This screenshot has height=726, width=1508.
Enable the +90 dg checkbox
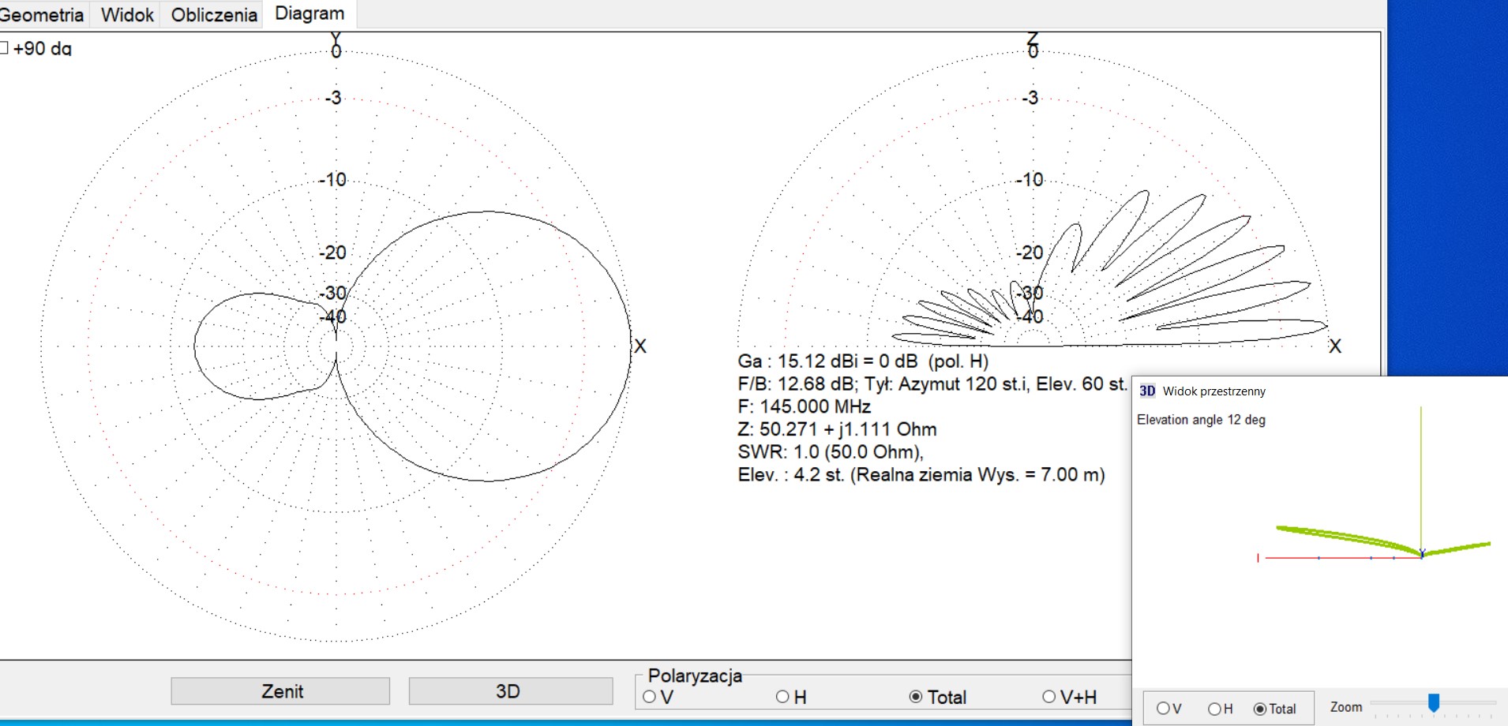5,48
